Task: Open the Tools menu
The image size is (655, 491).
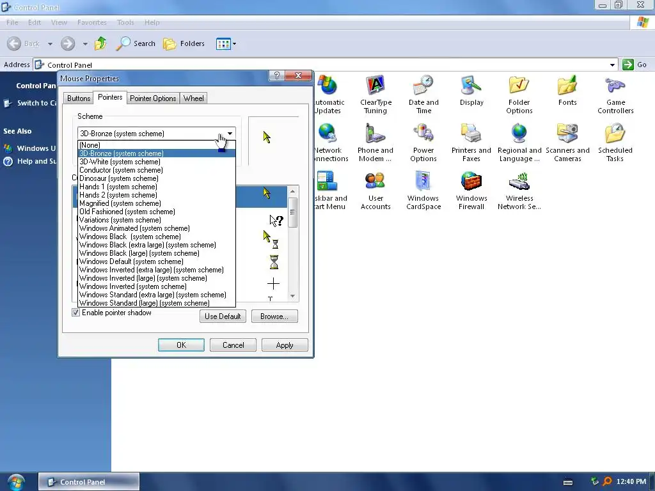Action: (125, 22)
